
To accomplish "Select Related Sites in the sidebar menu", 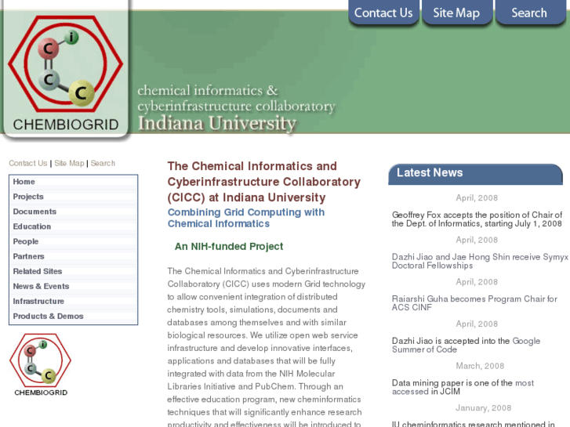I will (74, 271).
